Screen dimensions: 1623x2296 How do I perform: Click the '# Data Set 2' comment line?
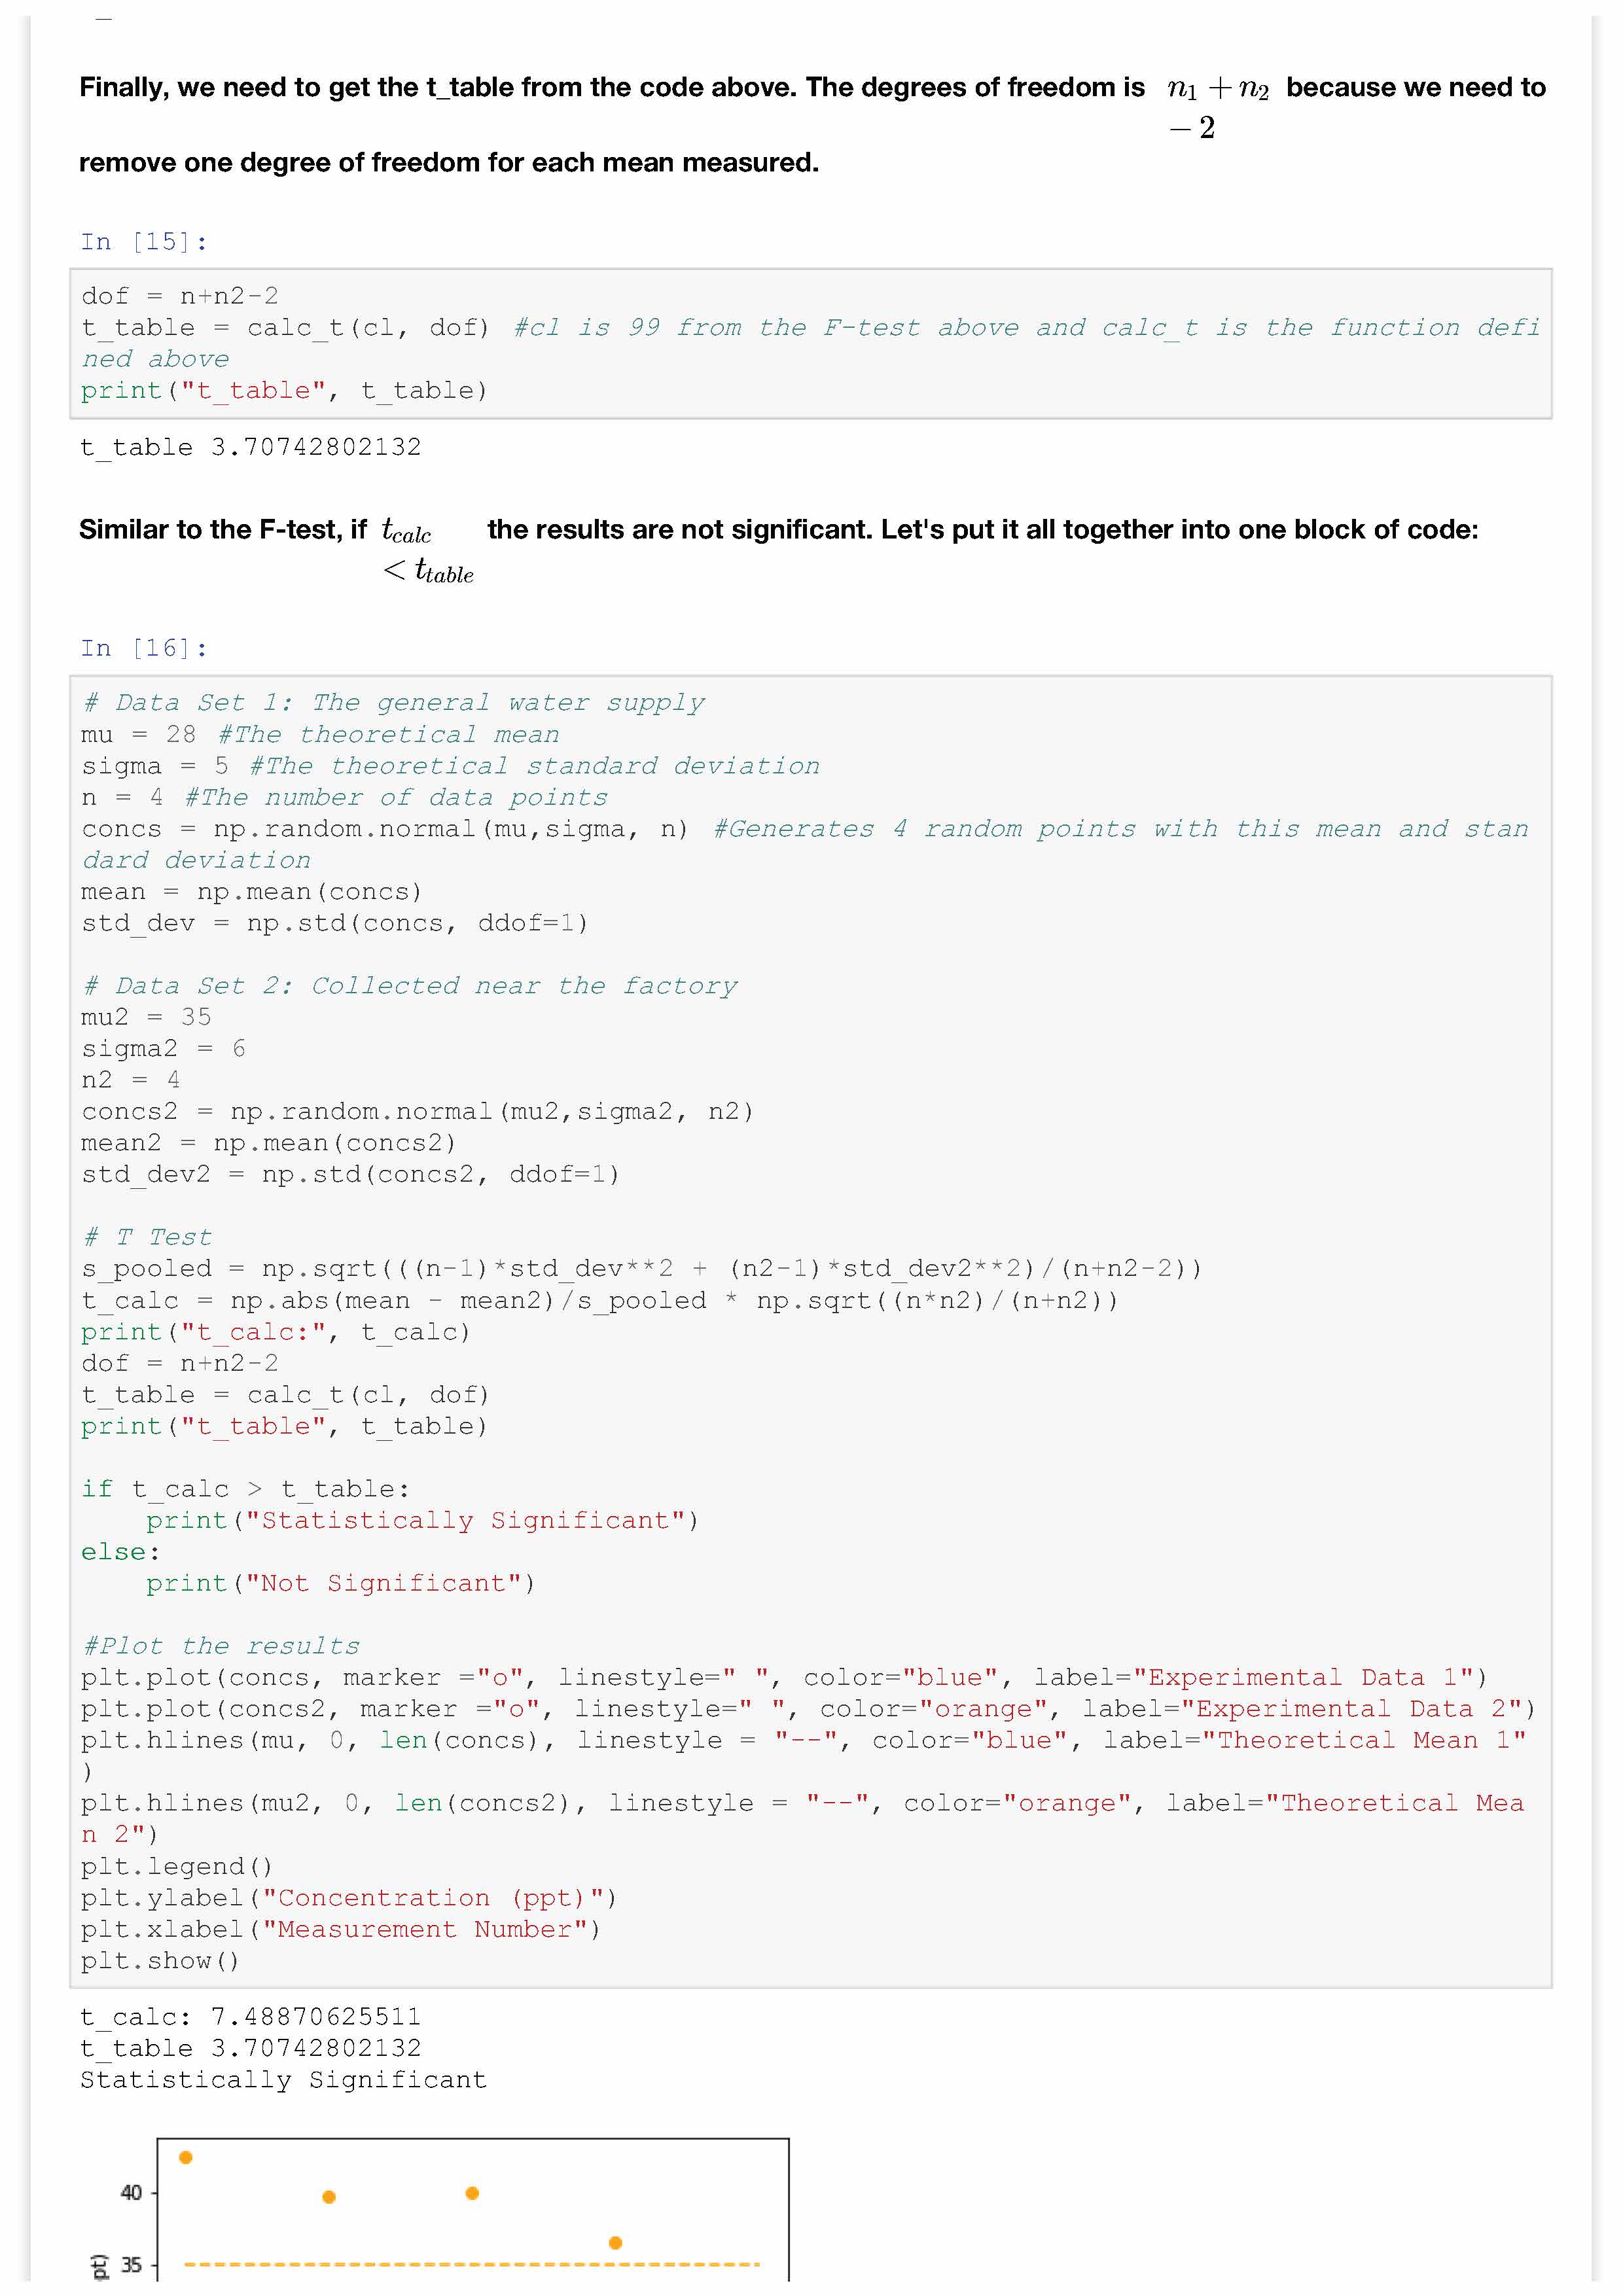coord(410,986)
